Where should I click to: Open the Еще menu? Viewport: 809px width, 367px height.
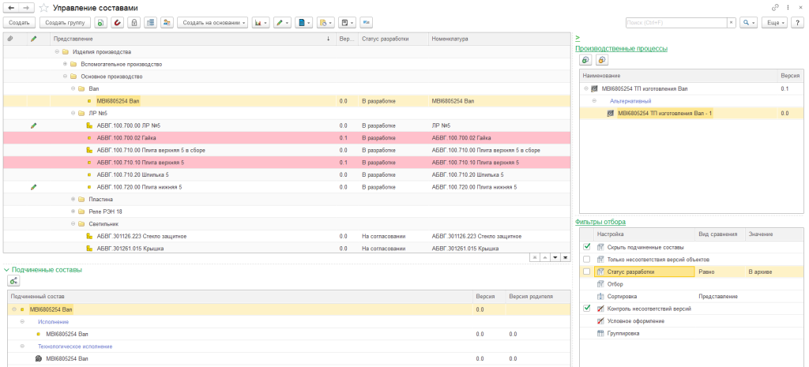[775, 23]
